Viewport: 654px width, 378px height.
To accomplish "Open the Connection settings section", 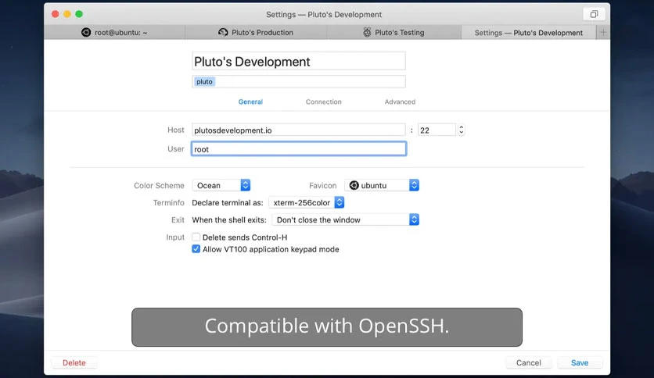I will point(324,102).
